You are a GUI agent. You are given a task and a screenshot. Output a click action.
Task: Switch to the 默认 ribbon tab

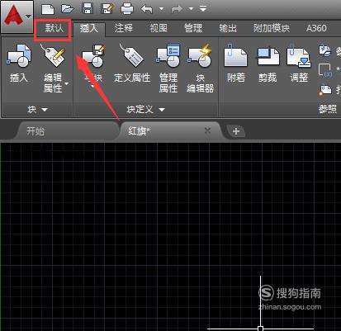[54, 28]
